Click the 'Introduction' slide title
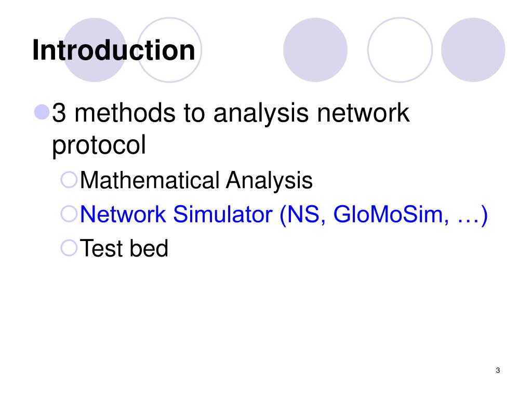Image resolution: width=532 pixels, height=399 pixels. 114,50
